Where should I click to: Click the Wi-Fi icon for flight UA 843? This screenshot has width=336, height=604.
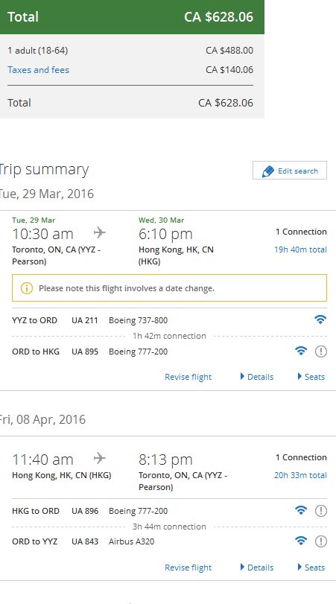pos(301,541)
